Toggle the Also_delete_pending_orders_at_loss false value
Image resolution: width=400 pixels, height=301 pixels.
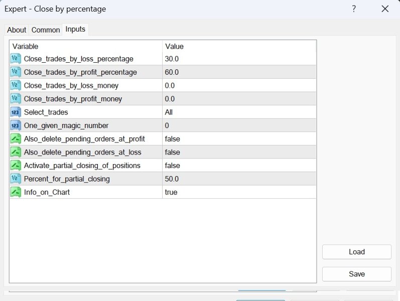(x=172, y=152)
